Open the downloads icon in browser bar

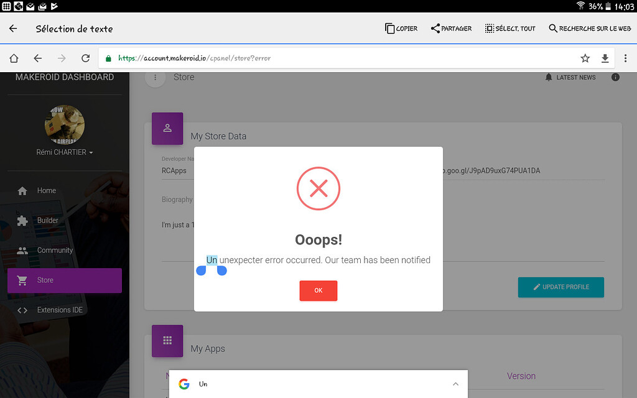point(605,58)
